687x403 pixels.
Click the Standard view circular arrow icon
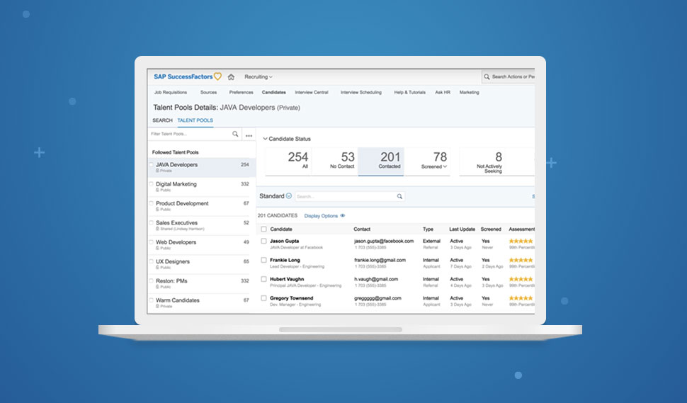tap(289, 196)
